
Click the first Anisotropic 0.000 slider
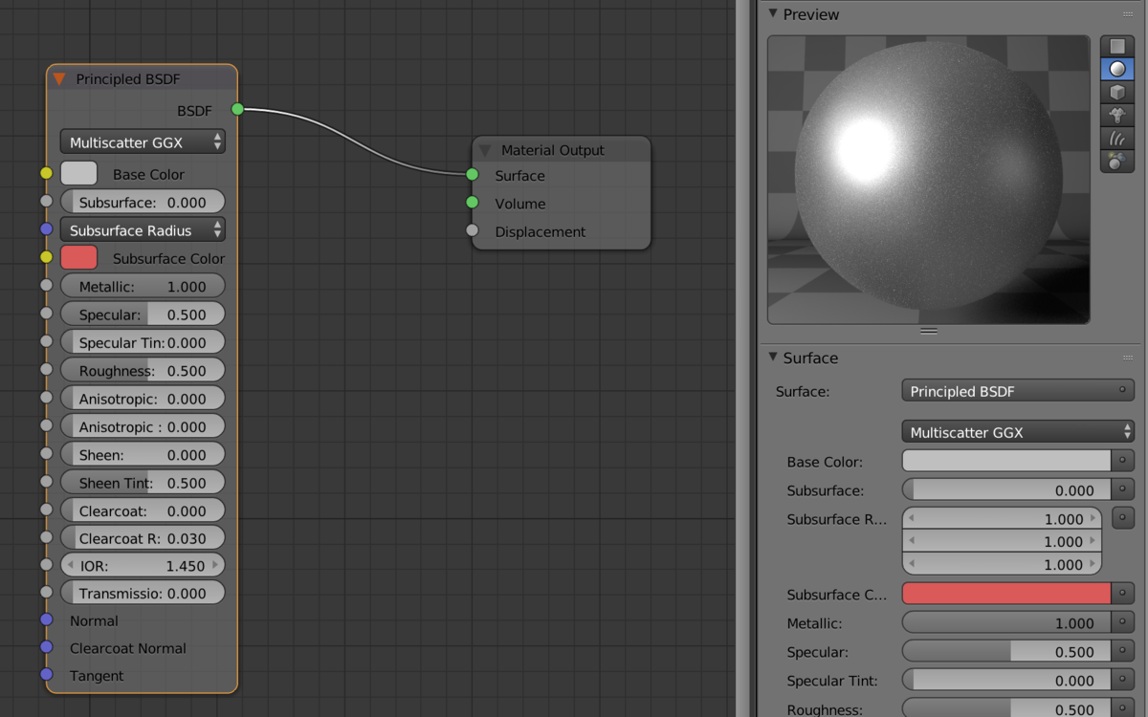(x=143, y=398)
